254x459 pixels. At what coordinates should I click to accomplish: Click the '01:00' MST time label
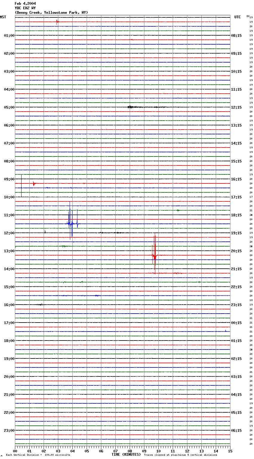(x=9, y=36)
